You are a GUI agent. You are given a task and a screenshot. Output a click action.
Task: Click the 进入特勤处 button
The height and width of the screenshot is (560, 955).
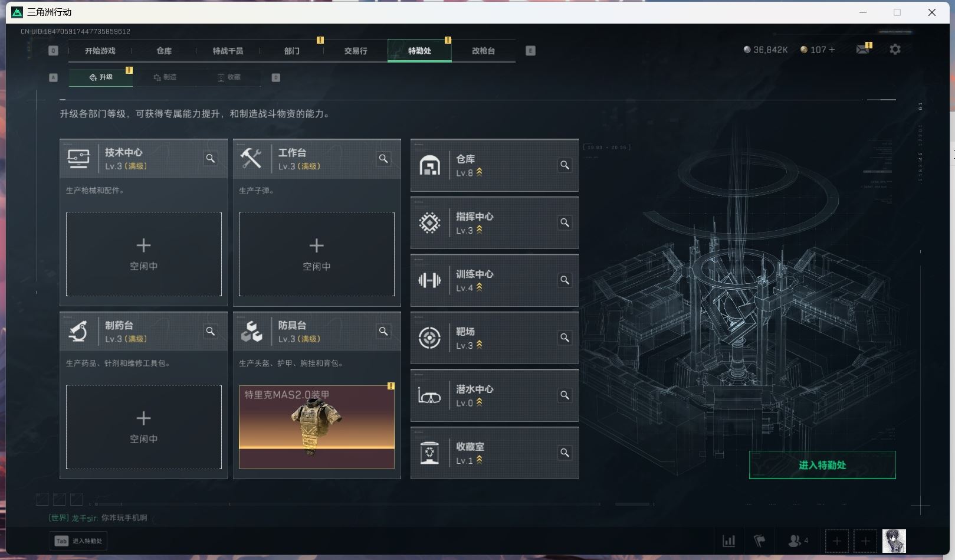point(822,465)
